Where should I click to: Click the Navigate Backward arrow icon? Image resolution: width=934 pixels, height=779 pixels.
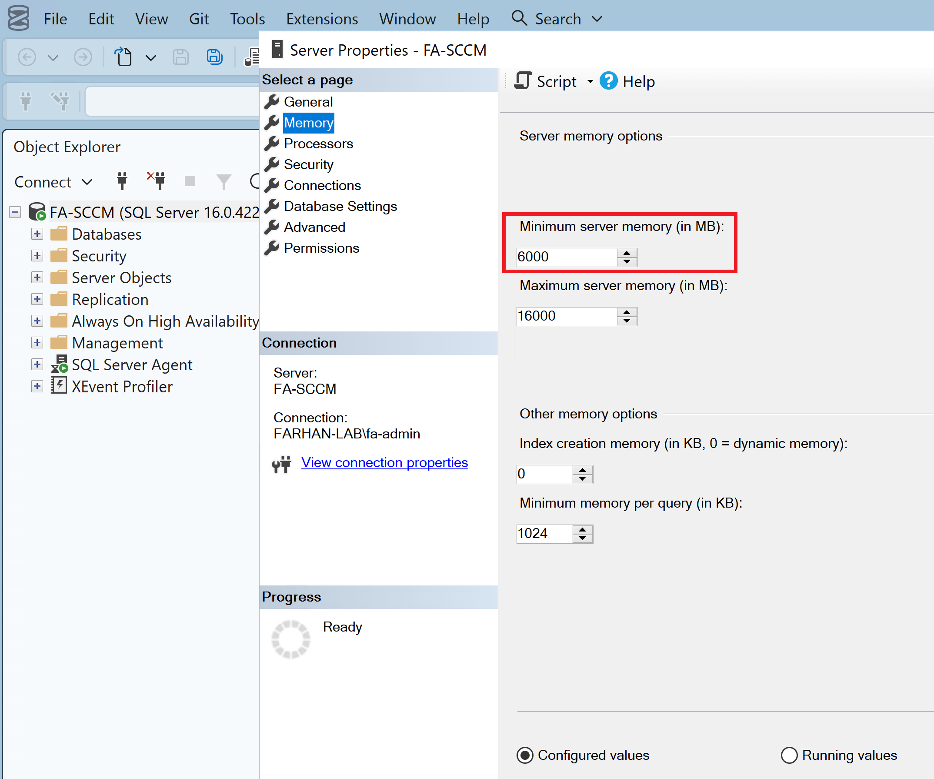click(x=27, y=57)
